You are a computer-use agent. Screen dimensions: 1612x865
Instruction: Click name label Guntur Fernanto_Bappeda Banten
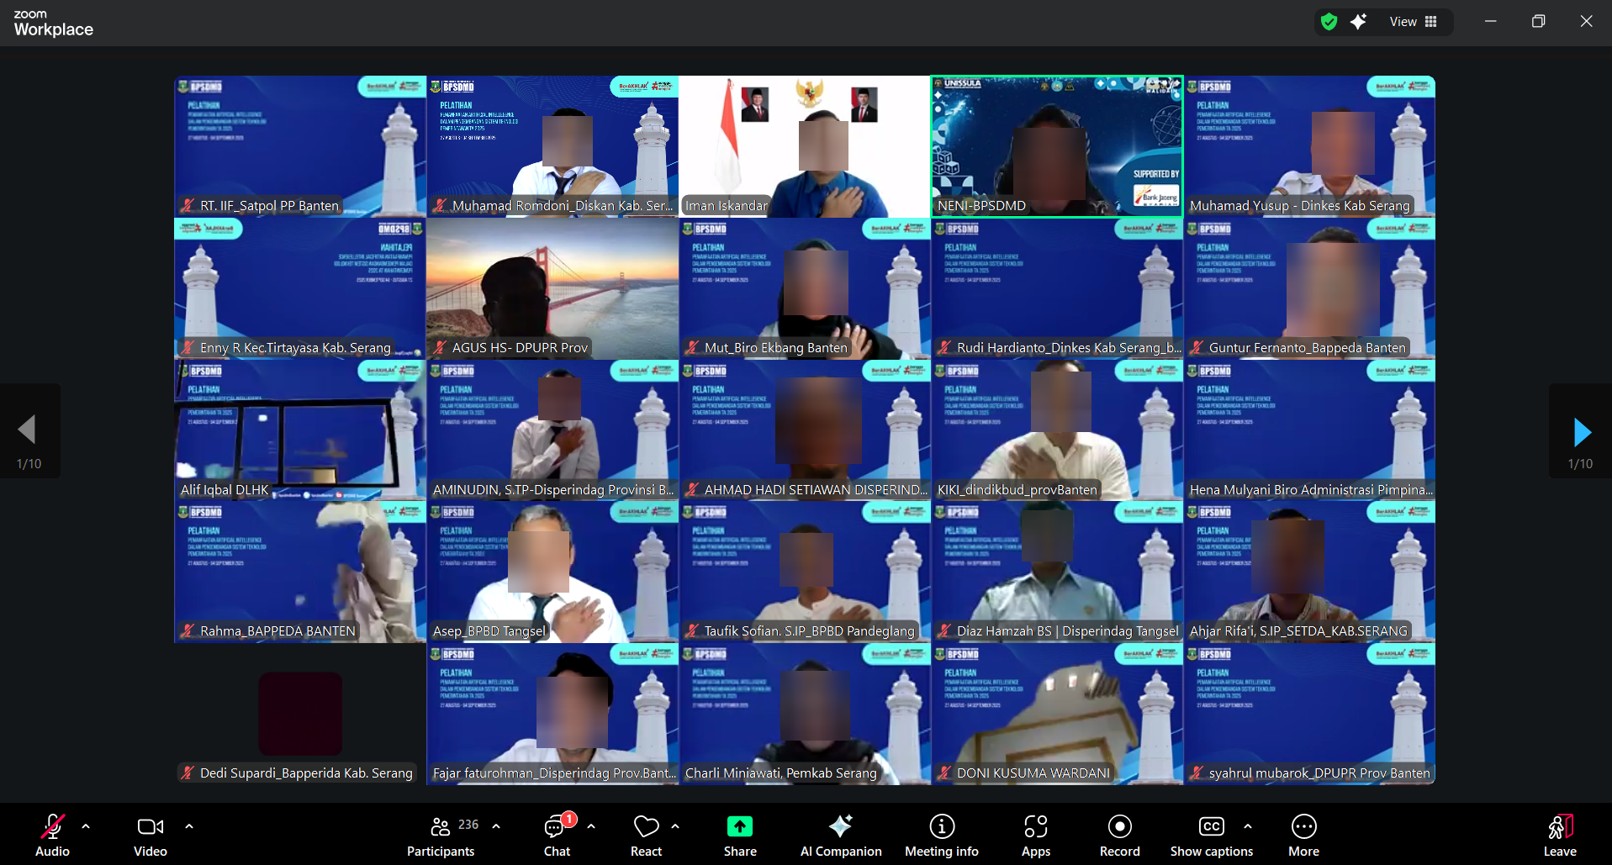click(x=1307, y=348)
